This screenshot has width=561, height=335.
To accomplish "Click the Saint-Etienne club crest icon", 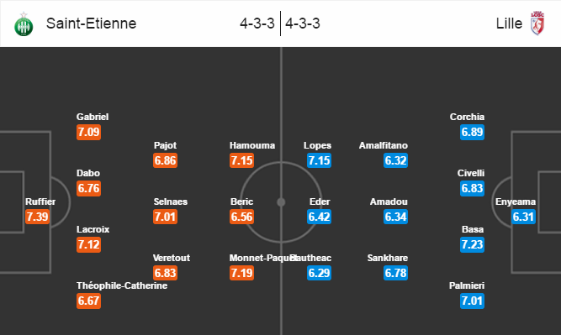I will [24, 24].
